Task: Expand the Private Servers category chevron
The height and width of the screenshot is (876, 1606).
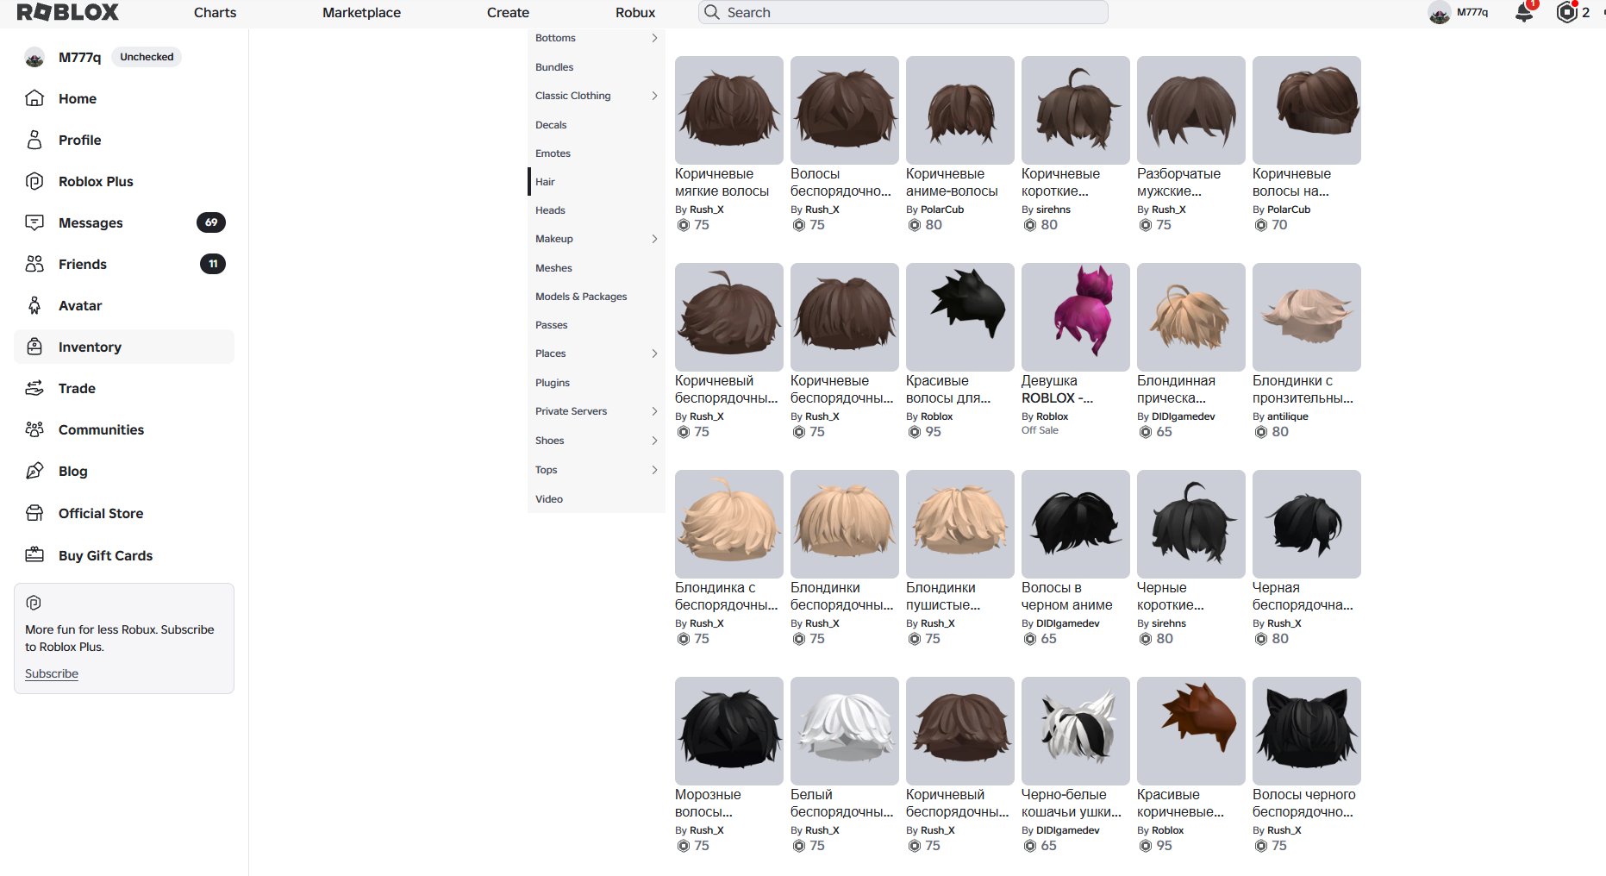Action: pyautogui.click(x=654, y=411)
